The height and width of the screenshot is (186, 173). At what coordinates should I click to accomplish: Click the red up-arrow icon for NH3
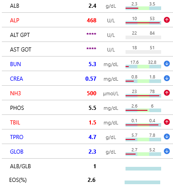(x=167, y=93)
